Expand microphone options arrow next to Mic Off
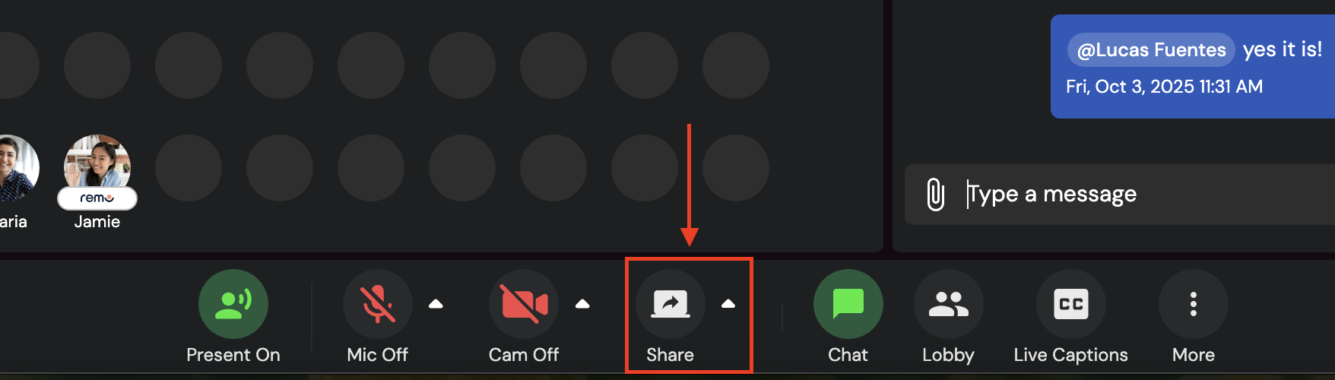The image size is (1335, 380). pos(436,304)
